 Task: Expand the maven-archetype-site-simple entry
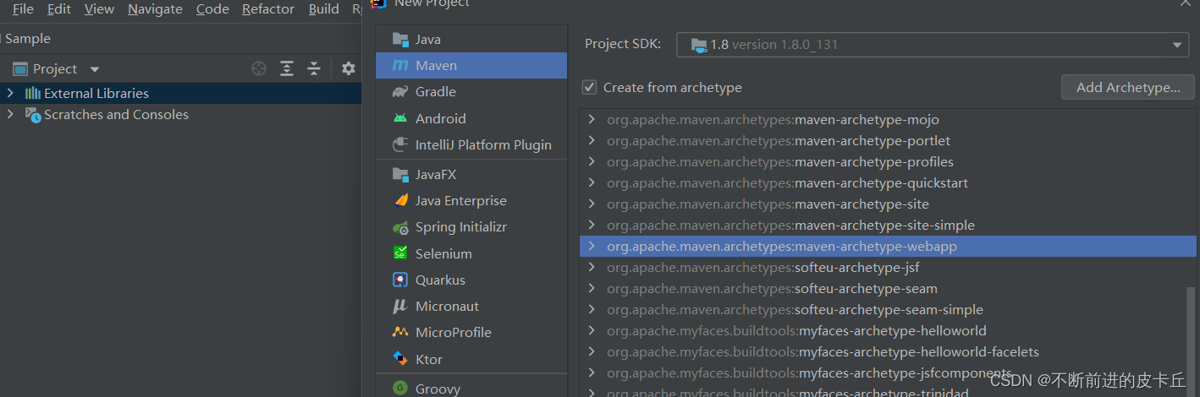[x=592, y=225]
